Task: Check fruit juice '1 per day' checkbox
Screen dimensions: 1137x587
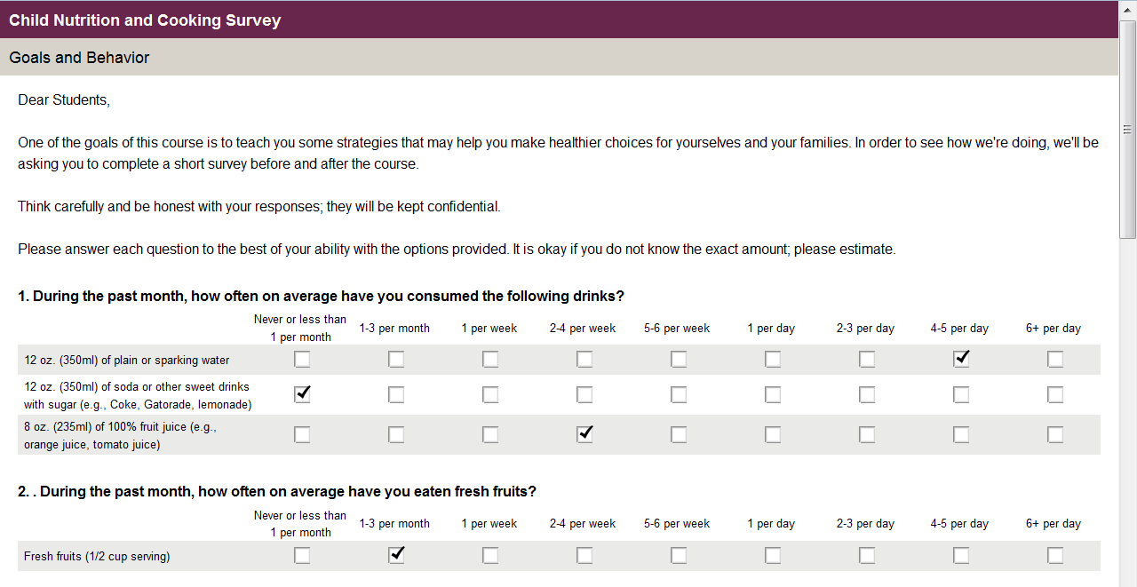Action: pyautogui.click(x=773, y=434)
